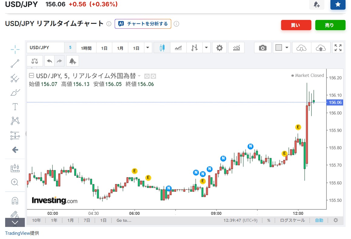This screenshot has height=239, width=351.
Task: Open chart settings gear in top toolbar
Action: (x=219, y=48)
